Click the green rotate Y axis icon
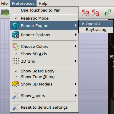The height and width of the screenshot is (114, 114). [108, 13]
